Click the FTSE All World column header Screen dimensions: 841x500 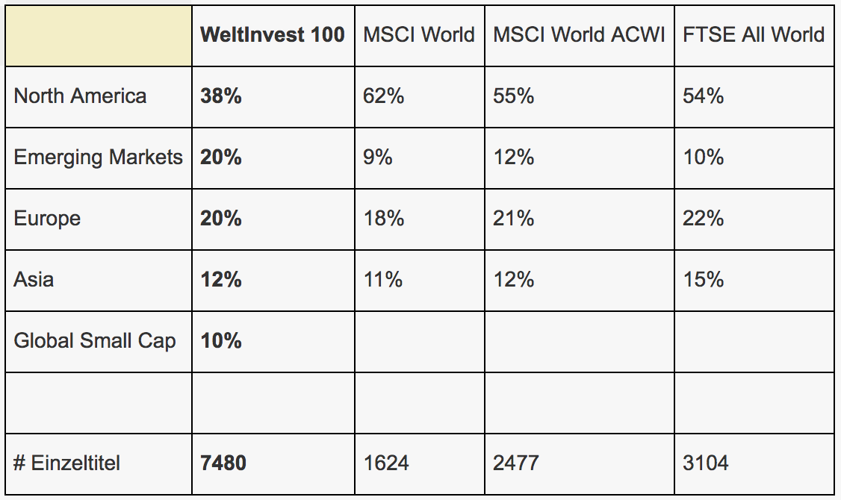754,35
